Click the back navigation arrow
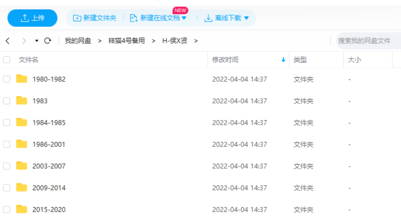The width and height of the screenshot is (401, 218). tap(8, 41)
